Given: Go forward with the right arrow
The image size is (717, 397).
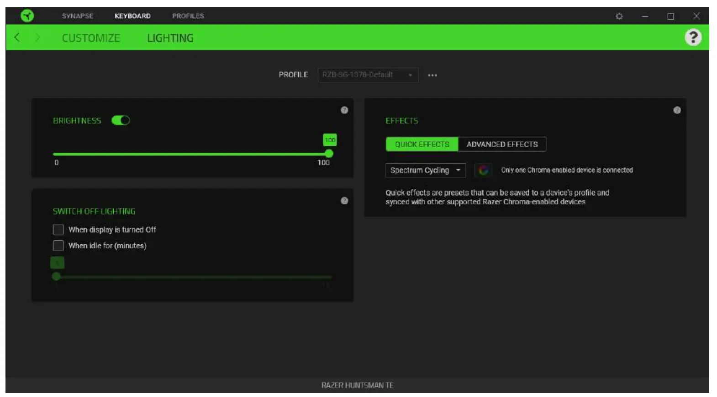Looking at the screenshot, I should point(37,37).
